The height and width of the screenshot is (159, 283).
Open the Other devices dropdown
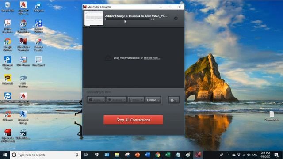[x=136, y=100]
